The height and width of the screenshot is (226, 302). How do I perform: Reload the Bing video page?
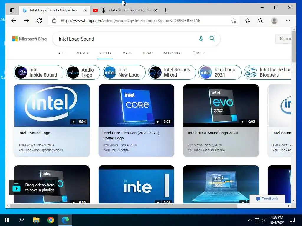coord(40,21)
